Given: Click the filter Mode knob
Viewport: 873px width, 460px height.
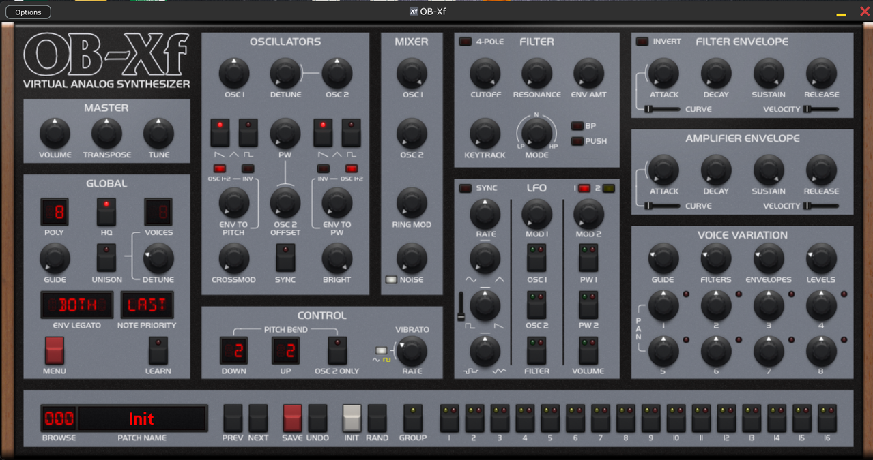Looking at the screenshot, I should coord(536,133).
